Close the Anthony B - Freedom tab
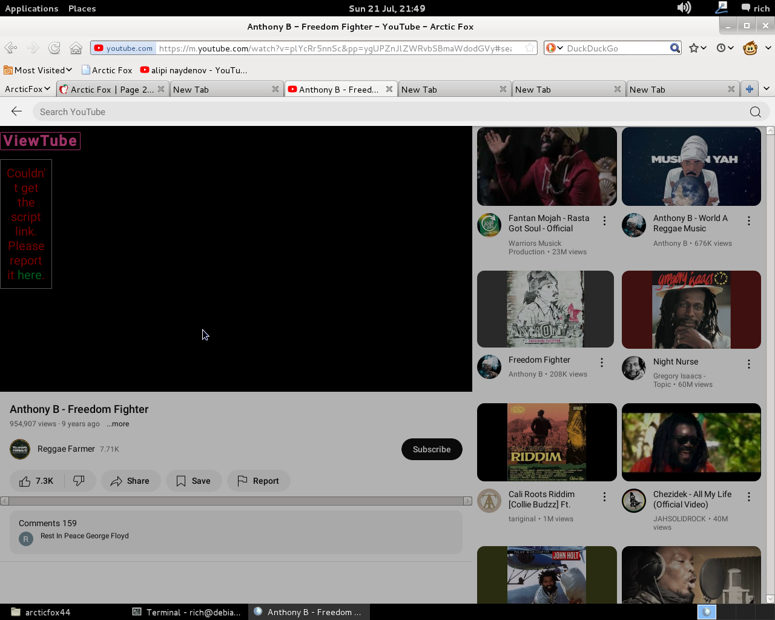This screenshot has height=620, width=775. pyautogui.click(x=389, y=89)
